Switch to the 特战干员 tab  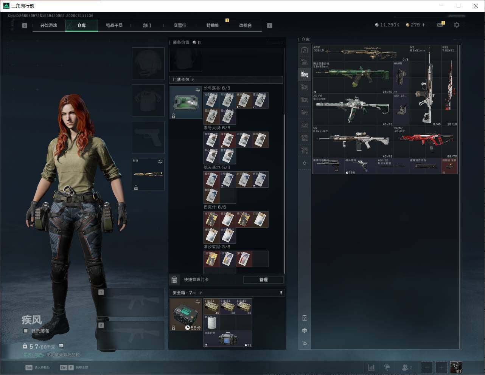click(114, 25)
